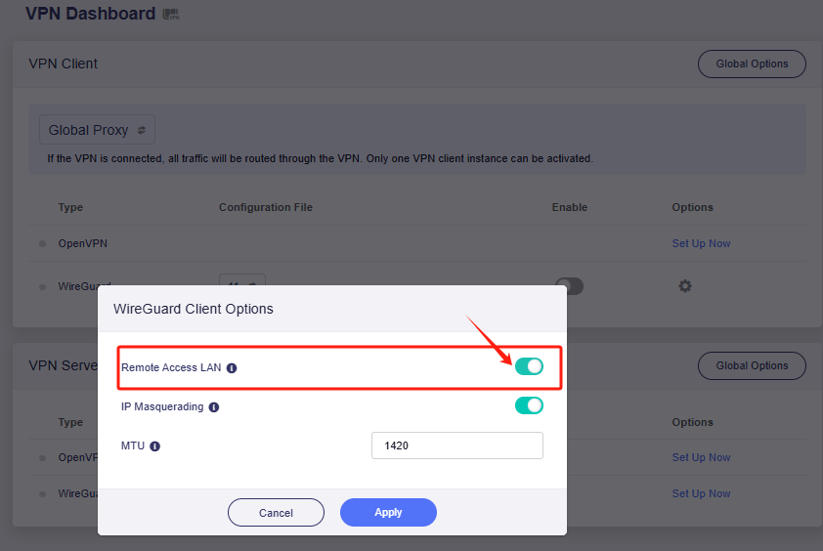Image resolution: width=823 pixels, height=551 pixels.
Task: Click the icon next to VPN Dashboard title
Action: coord(171,15)
